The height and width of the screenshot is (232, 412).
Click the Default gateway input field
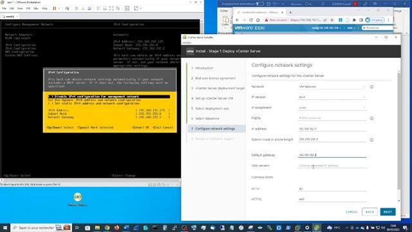point(332,155)
